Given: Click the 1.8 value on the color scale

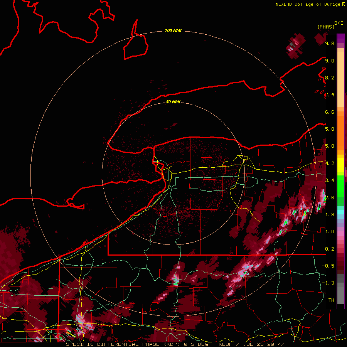Looking at the screenshot, I should tap(330, 215).
